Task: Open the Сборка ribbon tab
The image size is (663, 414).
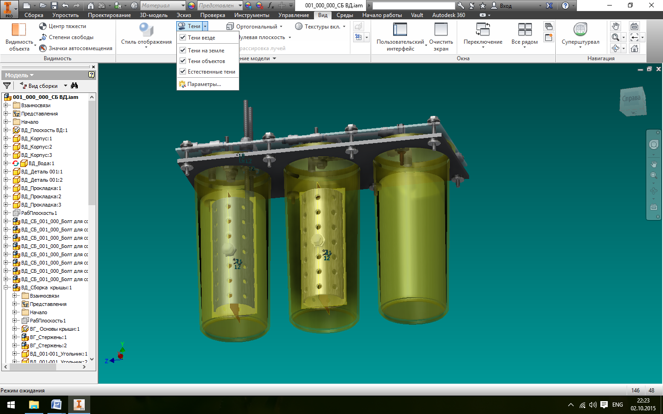Action: [x=34, y=15]
